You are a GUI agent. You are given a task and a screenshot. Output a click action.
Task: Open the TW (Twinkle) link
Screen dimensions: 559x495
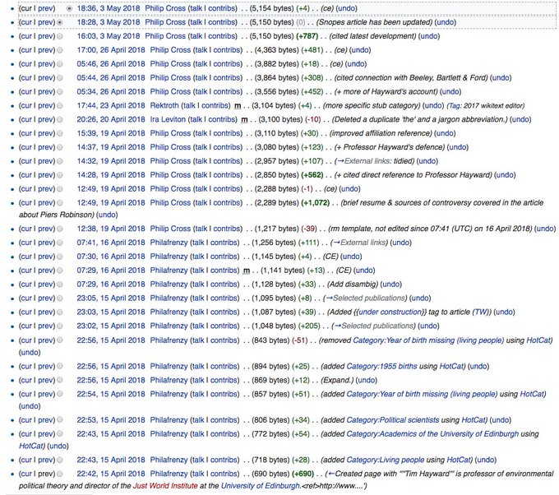click(x=481, y=312)
